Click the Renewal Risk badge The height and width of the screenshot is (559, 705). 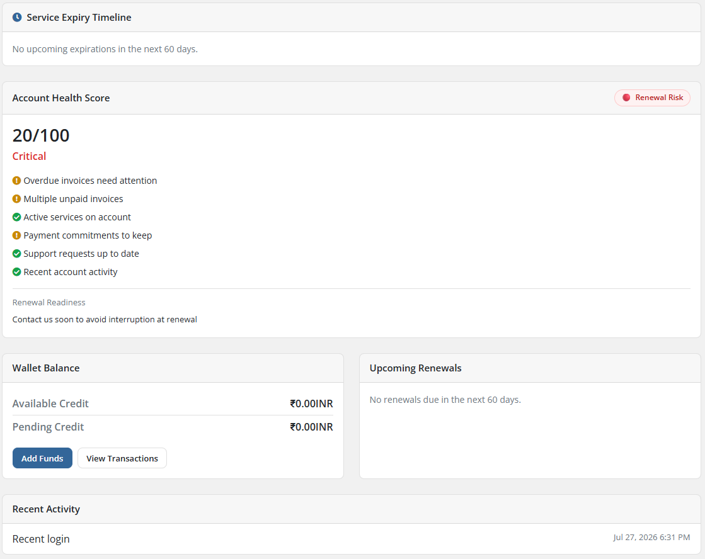(653, 98)
